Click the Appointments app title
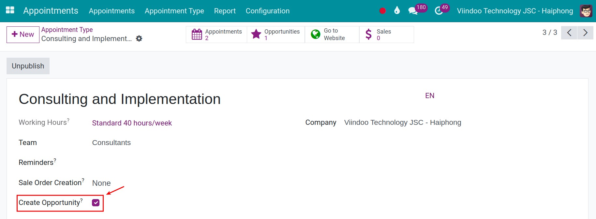Viewport: 596px width, 219px height. pyautogui.click(x=51, y=11)
